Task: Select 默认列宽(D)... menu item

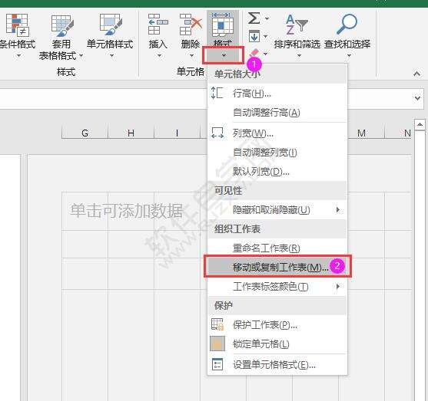Action: coord(277,171)
